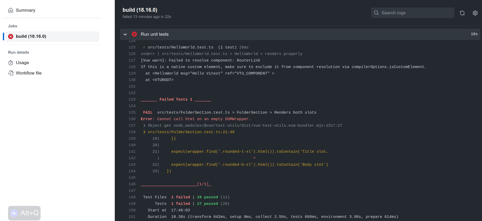Click the Duration 10.38s log line
The height and width of the screenshot is (221, 482).
click(x=273, y=217)
